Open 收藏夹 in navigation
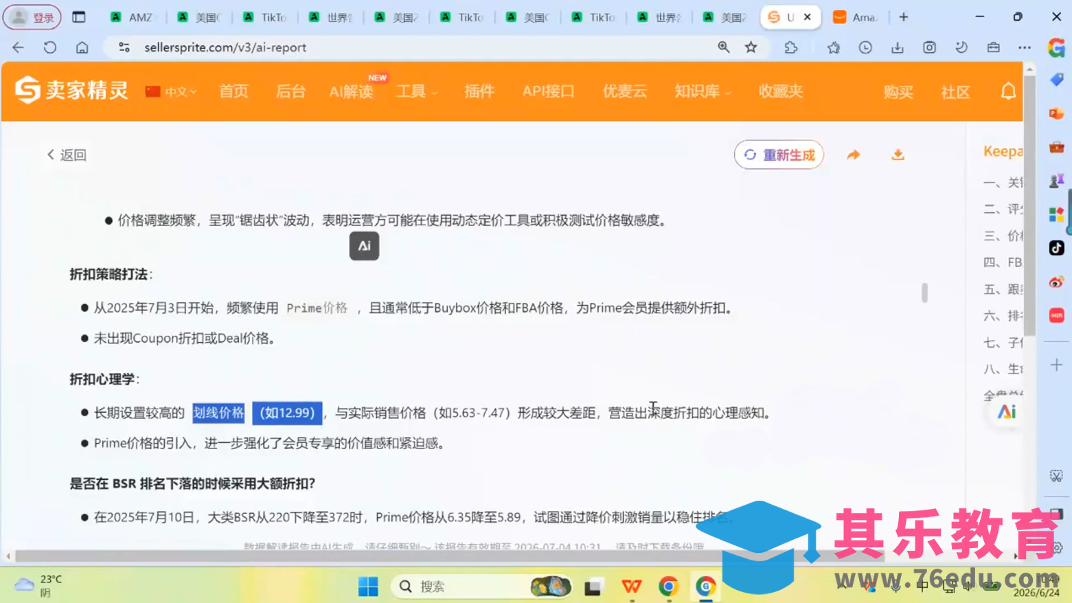The image size is (1072, 603). [x=781, y=91]
